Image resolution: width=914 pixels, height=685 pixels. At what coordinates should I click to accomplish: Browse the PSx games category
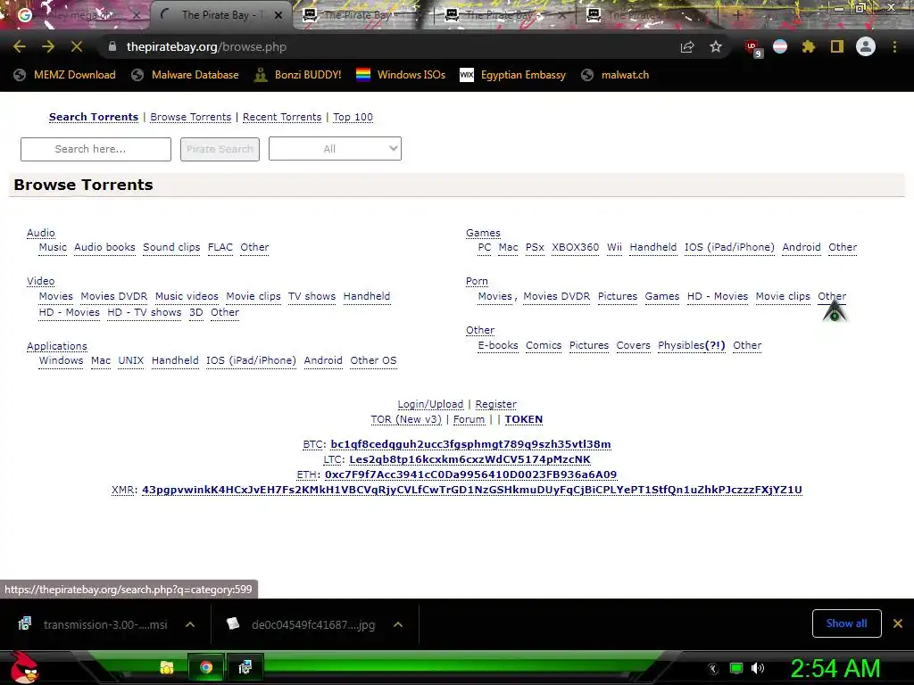(x=536, y=247)
